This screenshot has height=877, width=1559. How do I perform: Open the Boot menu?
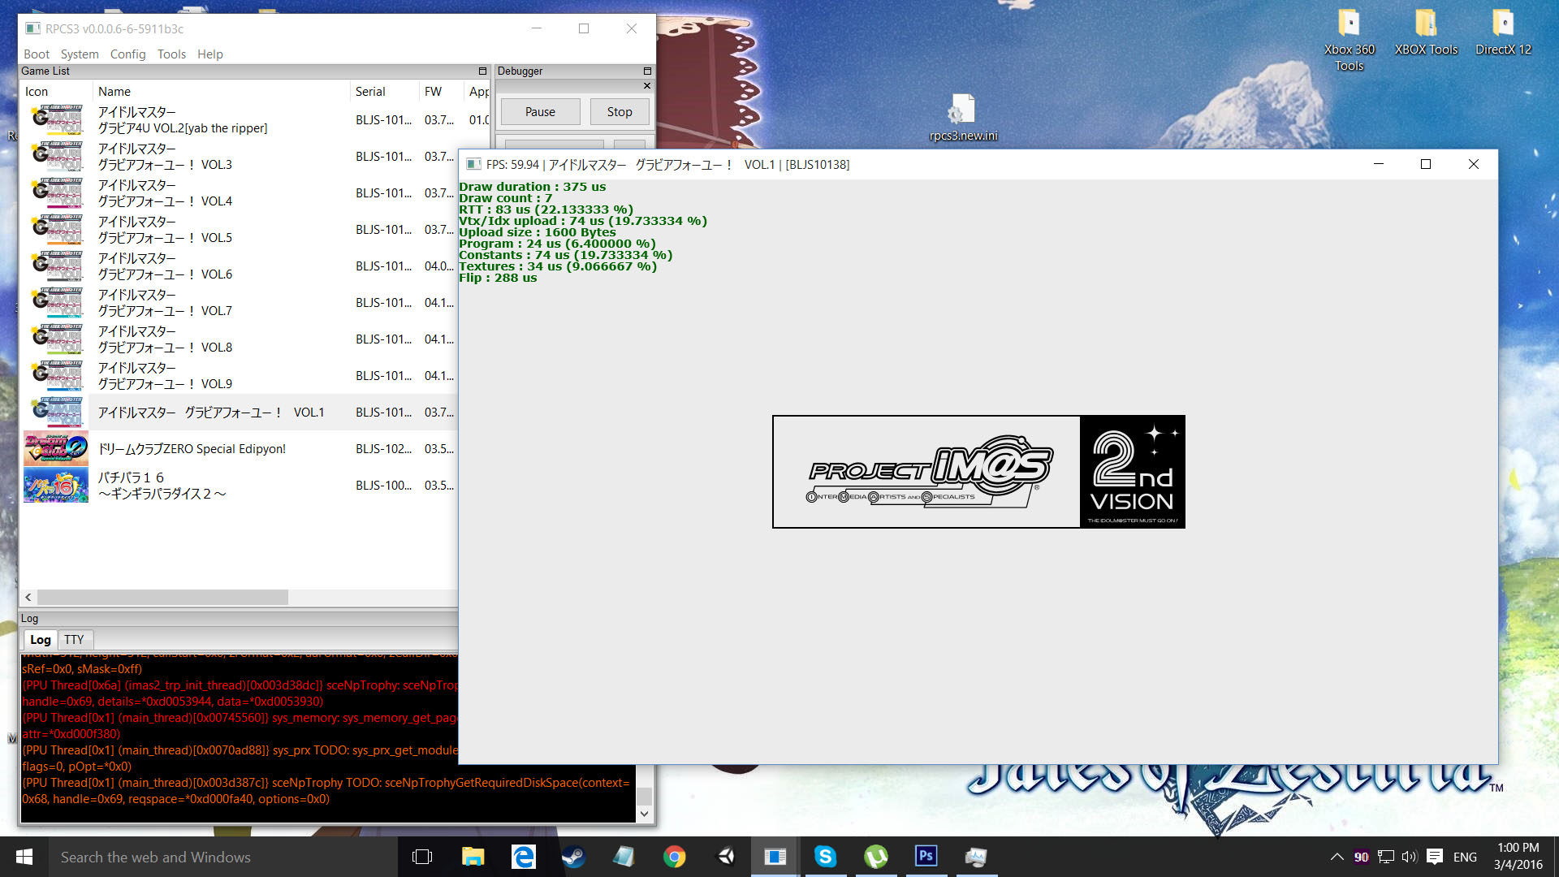click(x=37, y=54)
